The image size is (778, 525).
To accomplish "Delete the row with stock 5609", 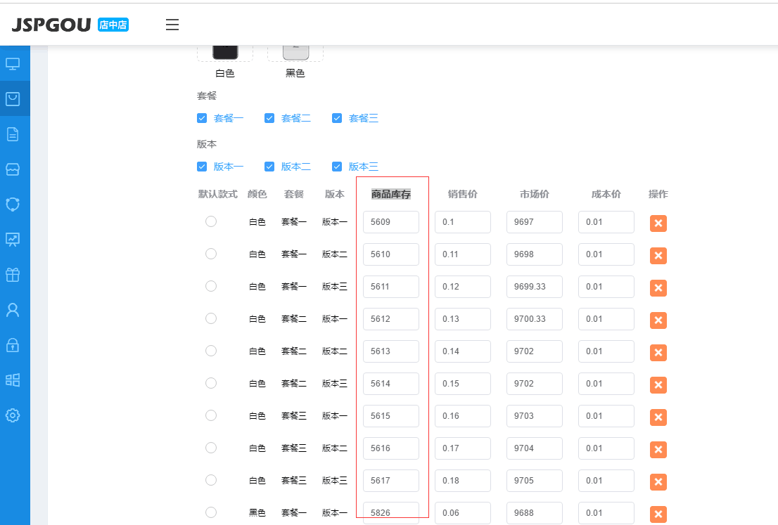I will [x=658, y=223].
